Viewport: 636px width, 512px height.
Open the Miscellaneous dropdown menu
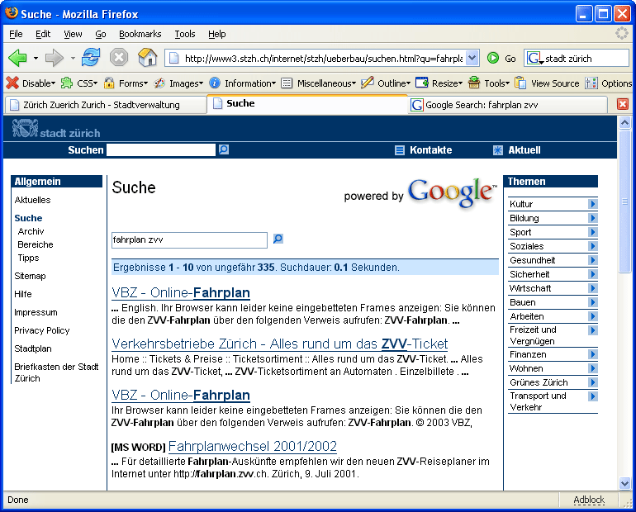click(319, 83)
